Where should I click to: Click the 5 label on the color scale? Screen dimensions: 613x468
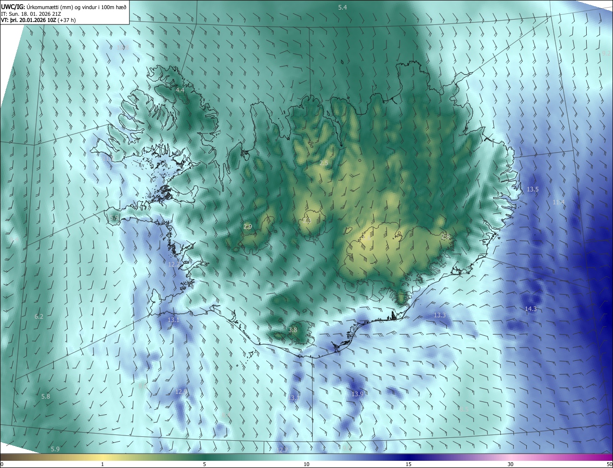click(x=204, y=464)
